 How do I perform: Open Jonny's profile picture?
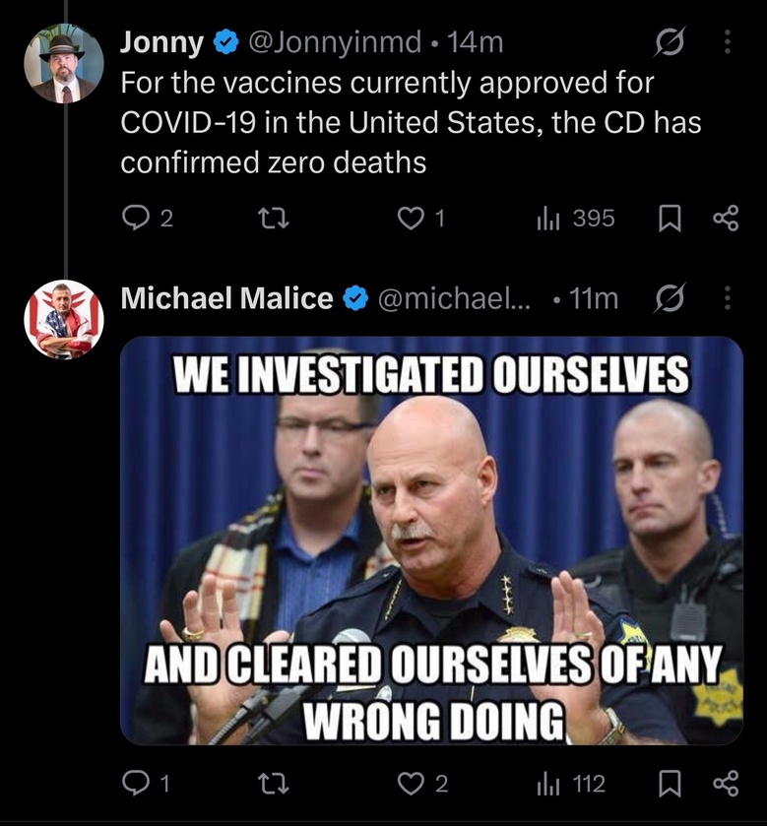(x=64, y=63)
